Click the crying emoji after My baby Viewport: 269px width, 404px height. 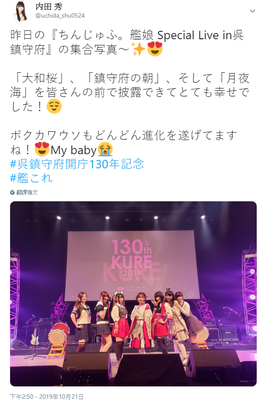coord(105,149)
